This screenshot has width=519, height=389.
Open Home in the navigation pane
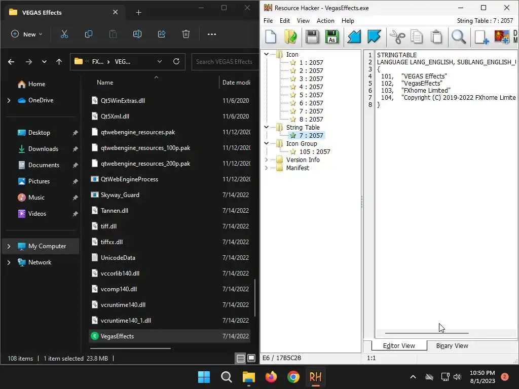[x=36, y=84]
